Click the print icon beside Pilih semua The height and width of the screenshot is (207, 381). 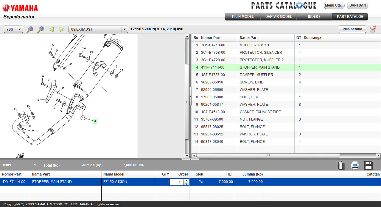click(373, 29)
